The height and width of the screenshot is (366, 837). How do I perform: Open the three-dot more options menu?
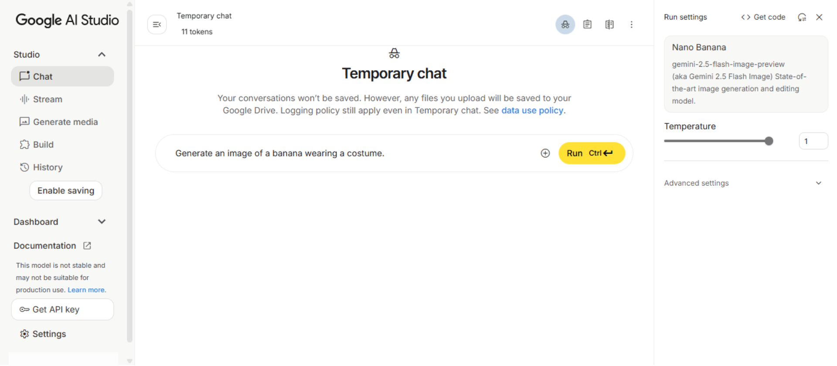pyautogui.click(x=631, y=24)
